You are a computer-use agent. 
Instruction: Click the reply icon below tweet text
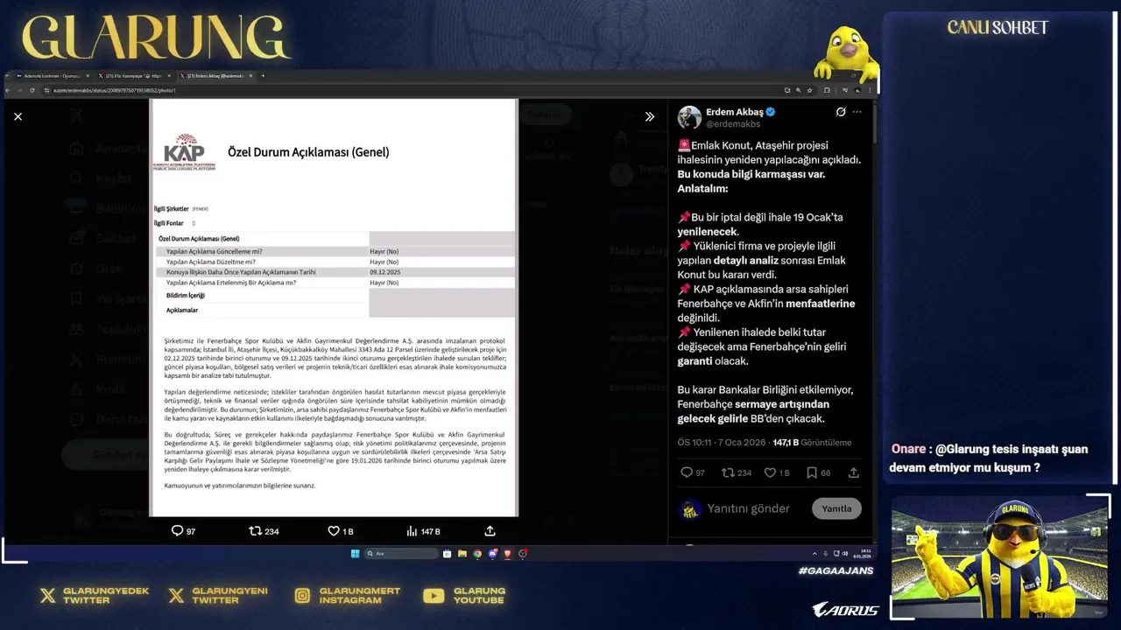tap(687, 472)
